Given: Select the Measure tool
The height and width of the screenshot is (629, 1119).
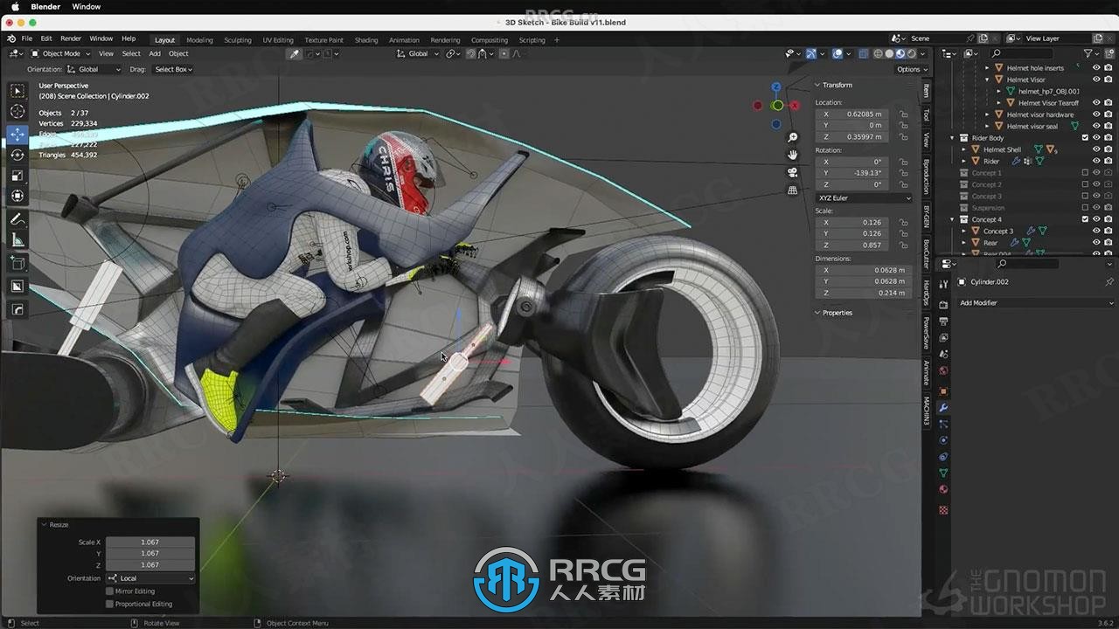Looking at the screenshot, I should pos(17,240).
